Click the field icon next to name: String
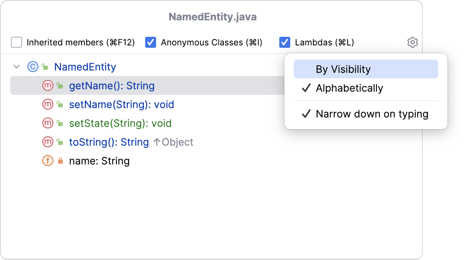The width and height of the screenshot is (464, 260). coord(47,161)
